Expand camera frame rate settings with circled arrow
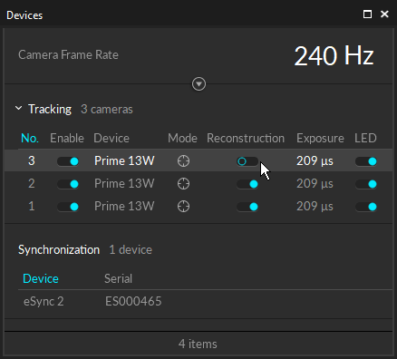Screen dimensions: 397x359 [x=198, y=84]
